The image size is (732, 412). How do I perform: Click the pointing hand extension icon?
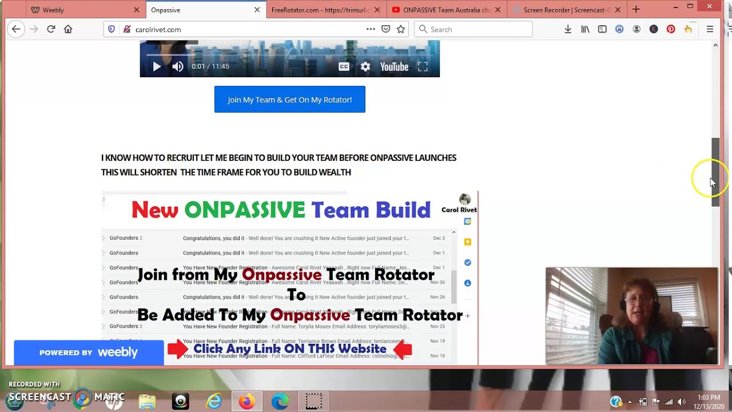point(688,29)
